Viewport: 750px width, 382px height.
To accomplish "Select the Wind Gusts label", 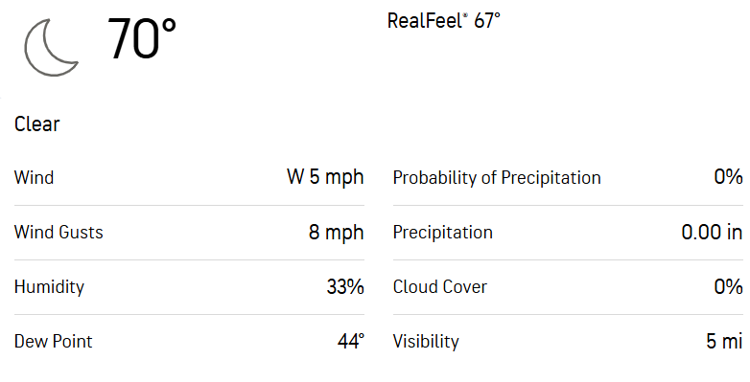I will 59,232.
